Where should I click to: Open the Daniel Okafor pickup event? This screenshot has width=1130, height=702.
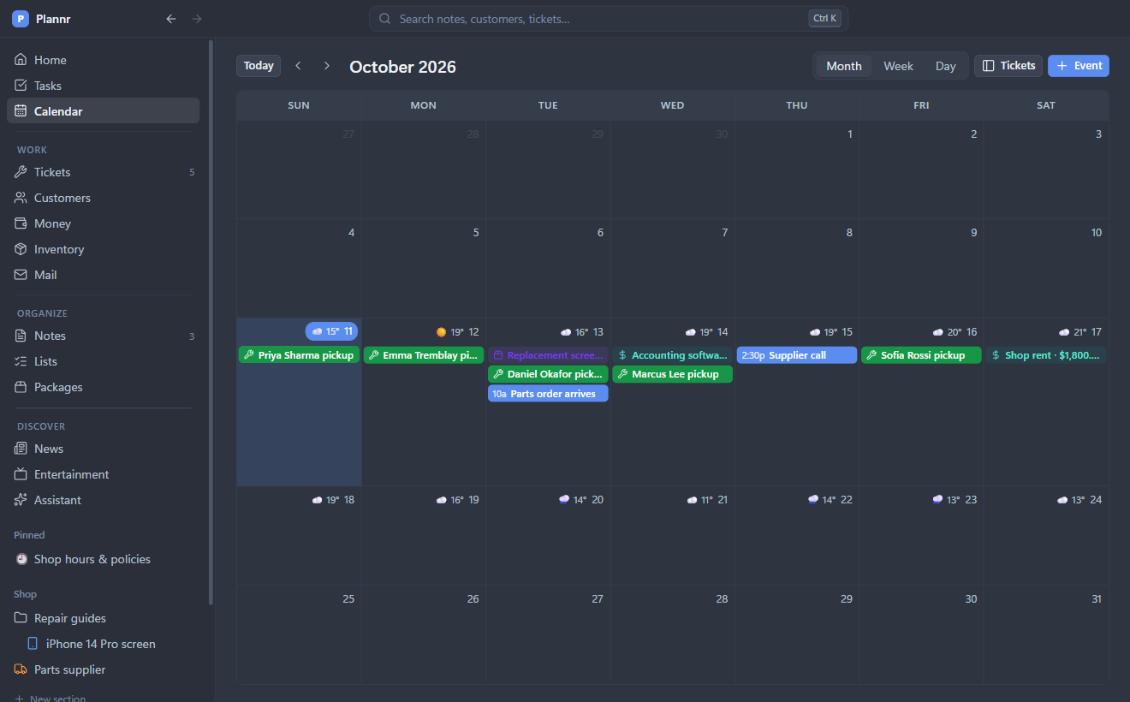[x=548, y=374]
